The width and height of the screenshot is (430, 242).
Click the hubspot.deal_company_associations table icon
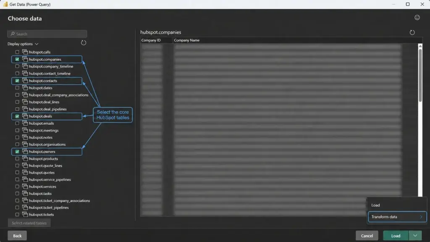pos(25,95)
